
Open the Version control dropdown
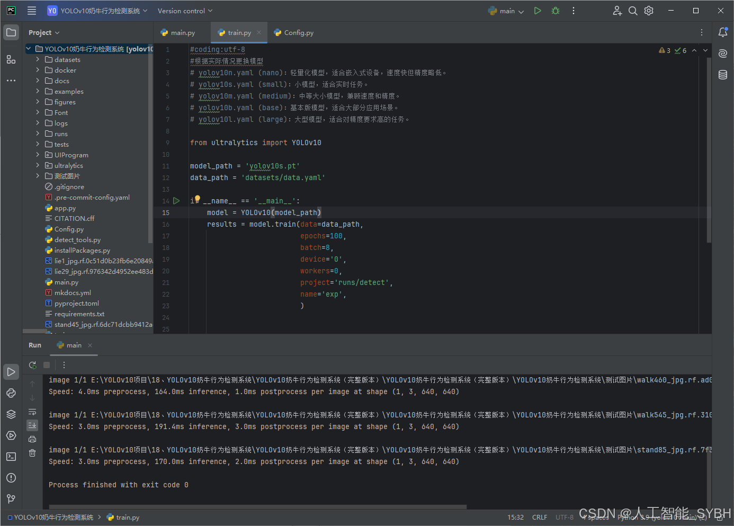pyautogui.click(x=185, y=11)
